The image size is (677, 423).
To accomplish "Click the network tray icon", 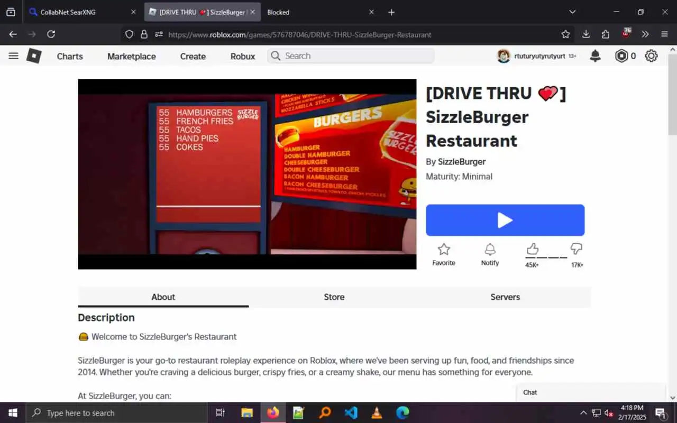I will [x=596, y=413].
